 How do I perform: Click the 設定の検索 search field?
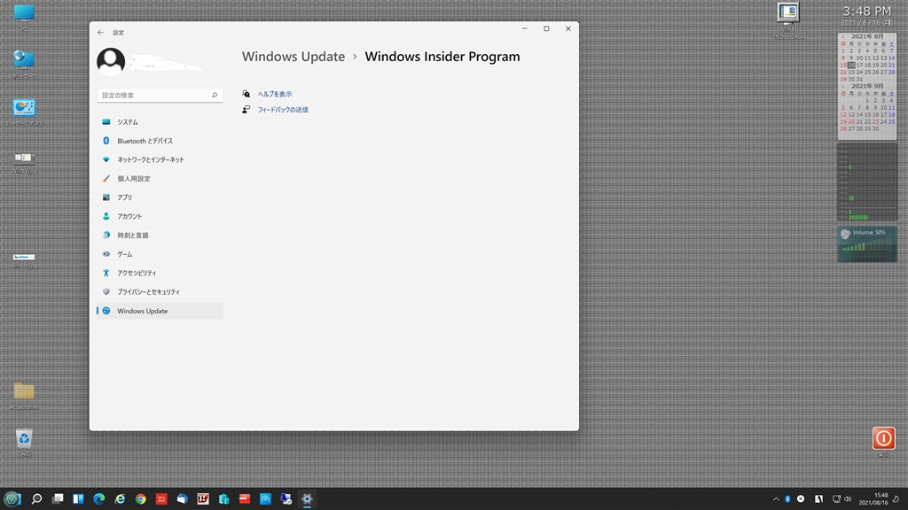pyautogui.click(x=160, y=95)
